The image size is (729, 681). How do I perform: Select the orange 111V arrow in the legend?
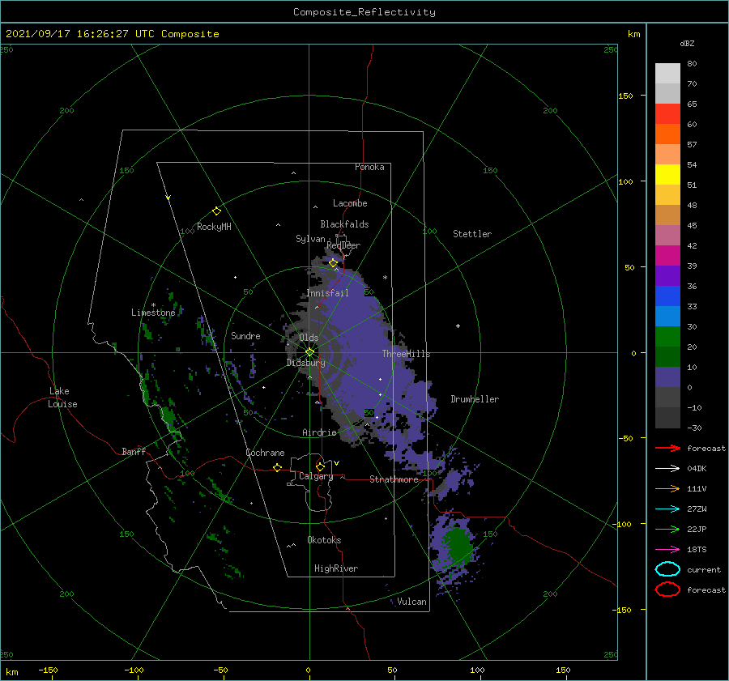(667, 488)
